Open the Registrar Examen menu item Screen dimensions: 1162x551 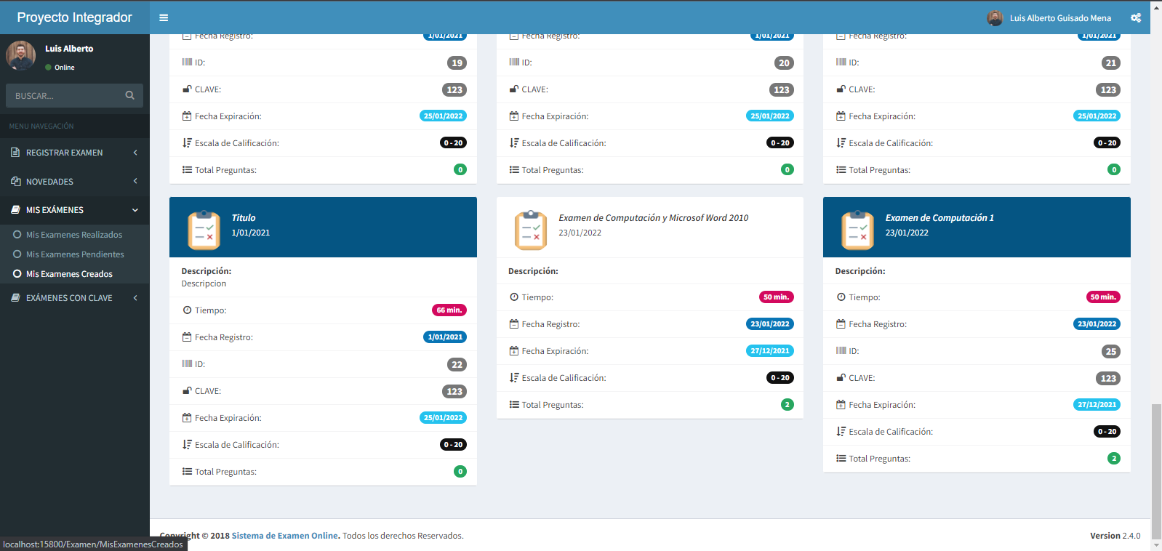click(x=74, y=153)
